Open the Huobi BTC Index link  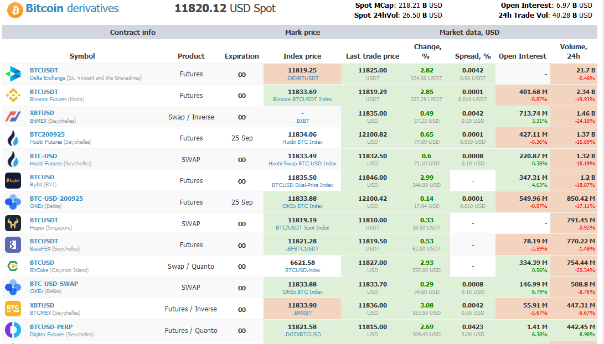point(302,142)
